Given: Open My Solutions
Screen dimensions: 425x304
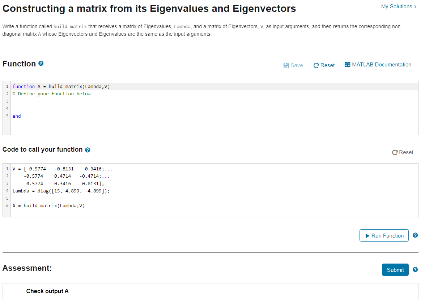Looking at the screenshot, I should (x=396, y=6).
